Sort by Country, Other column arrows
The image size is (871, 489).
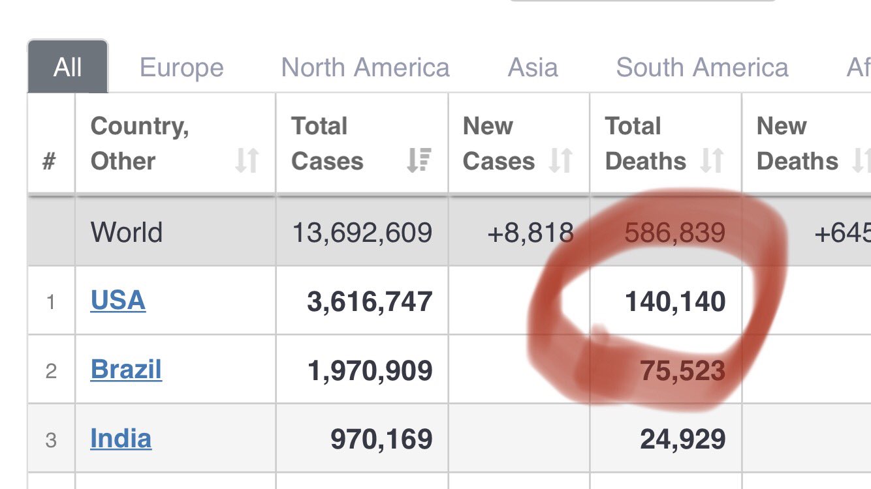pos(247,161)
